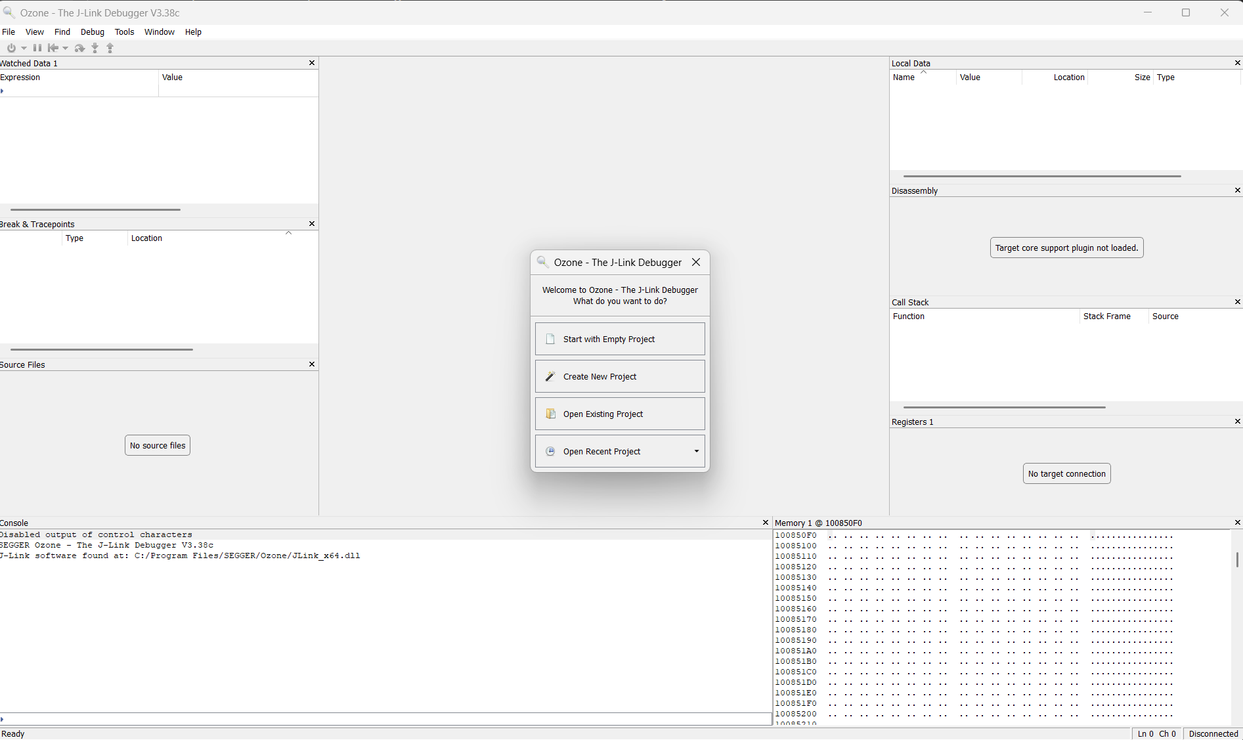Viewport: 1243px width, 740px height.
Task: Click the blank page icon for Empty Project
Action: tap(550, 339)
